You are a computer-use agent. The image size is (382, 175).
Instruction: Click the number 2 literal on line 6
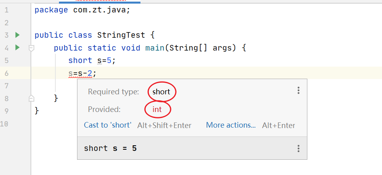(90, 73)
